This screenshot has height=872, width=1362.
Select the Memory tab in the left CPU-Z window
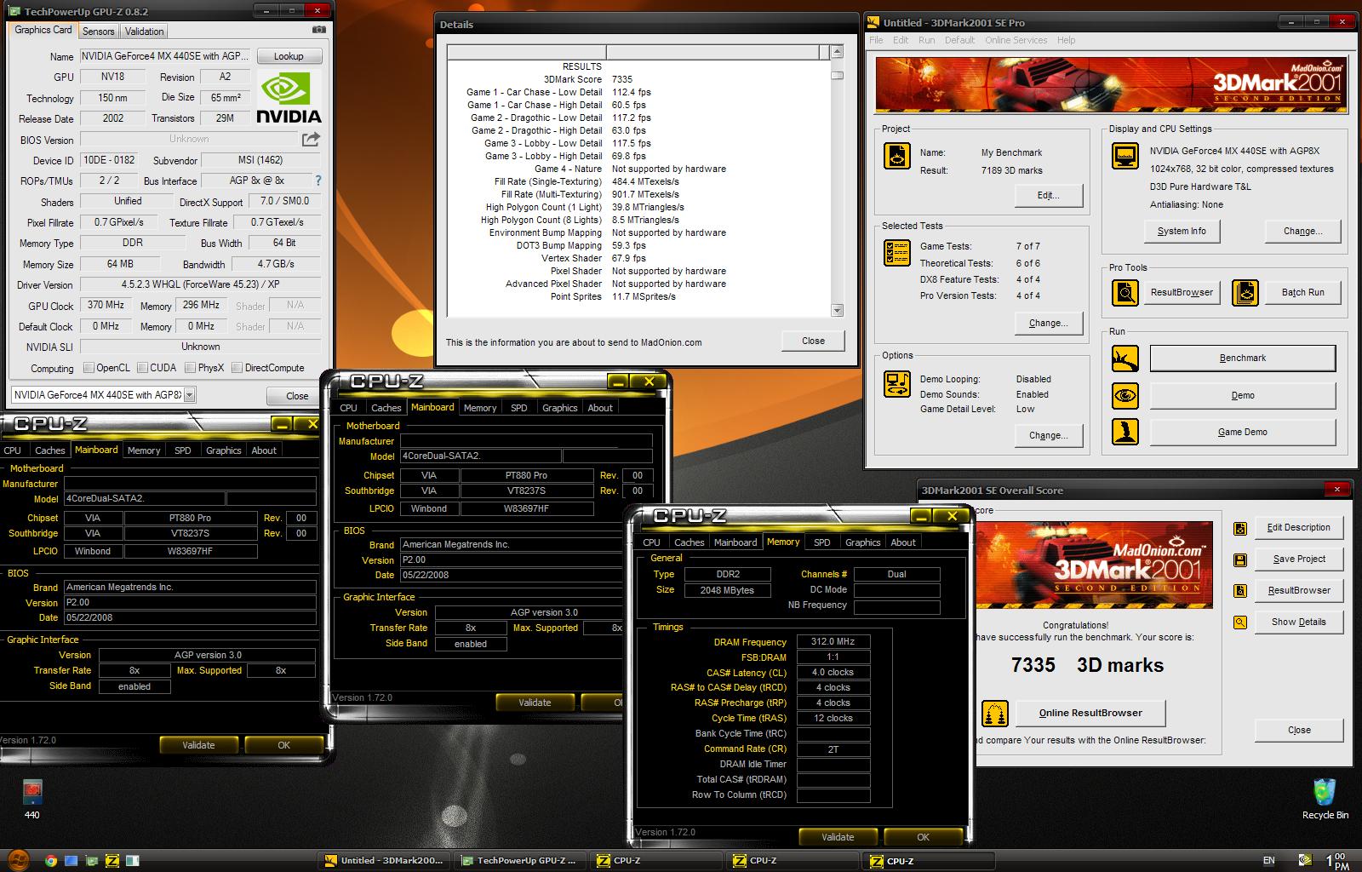click(x=144, y=450)
